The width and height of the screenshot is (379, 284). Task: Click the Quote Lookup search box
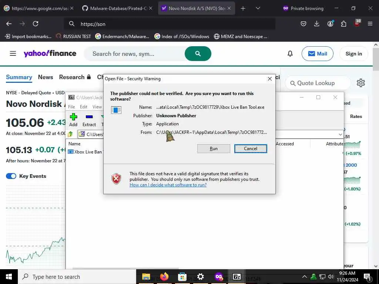pyautogui.click(x=318, y=83)
